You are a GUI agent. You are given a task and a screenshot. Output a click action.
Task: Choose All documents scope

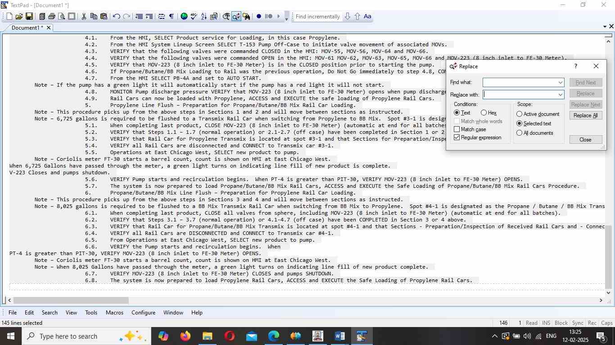click(520, 133)
